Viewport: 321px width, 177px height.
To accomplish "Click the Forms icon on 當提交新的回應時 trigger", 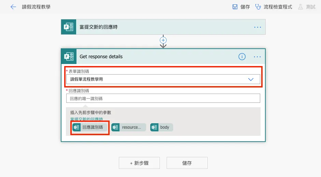I will tap(69, 27).
